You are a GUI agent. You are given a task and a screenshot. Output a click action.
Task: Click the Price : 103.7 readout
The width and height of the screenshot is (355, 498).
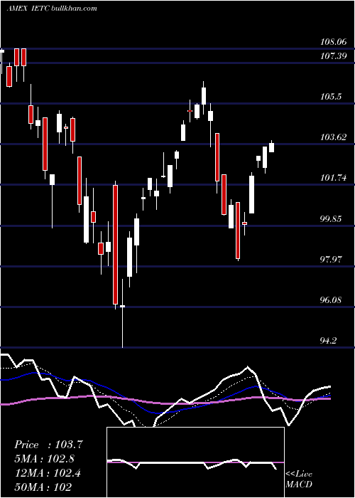point(48,445)
